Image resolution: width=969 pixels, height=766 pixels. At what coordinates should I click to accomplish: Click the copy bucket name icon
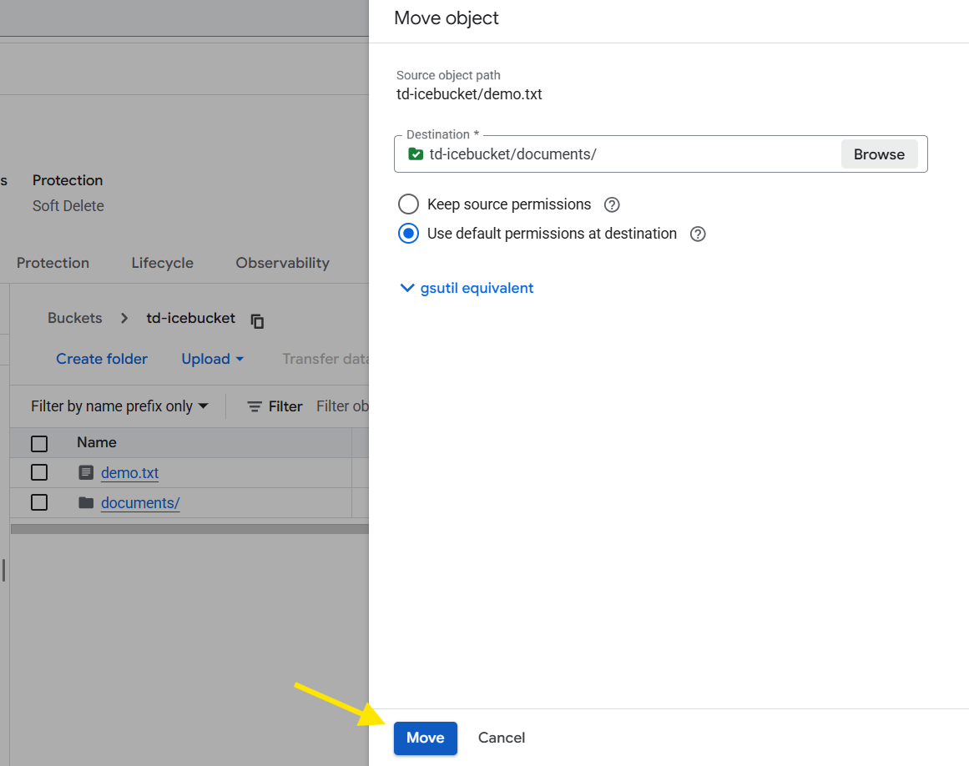click(x=258, y=320)
